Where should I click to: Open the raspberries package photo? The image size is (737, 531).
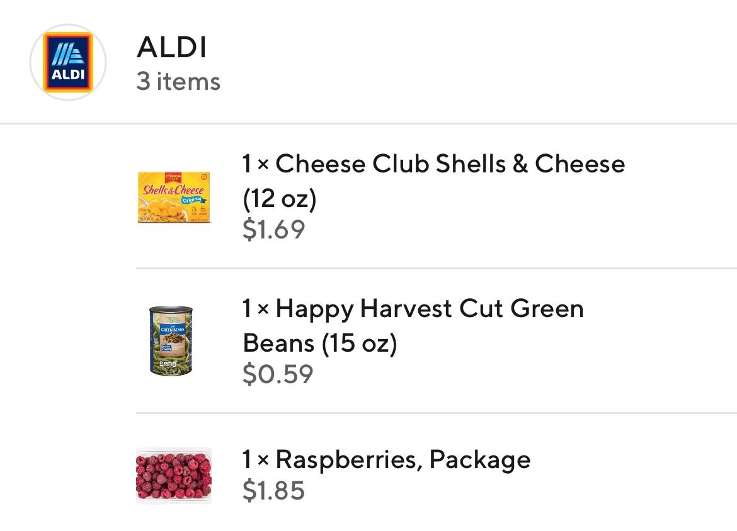click(174, 475)
